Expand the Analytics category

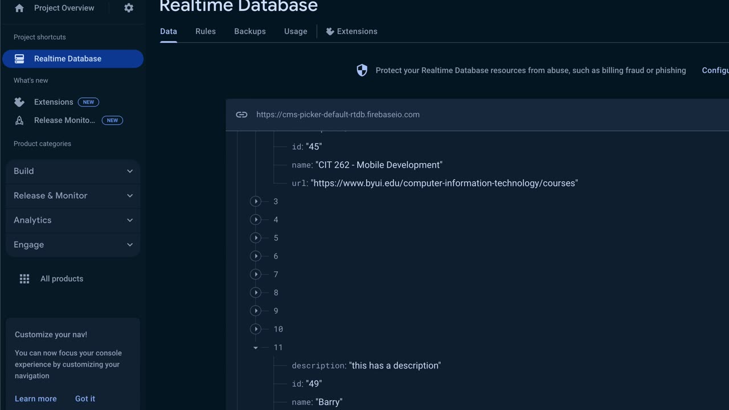pyautogui.click(x=73, y=220)
